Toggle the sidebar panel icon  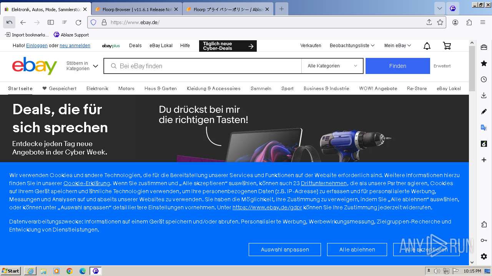coord(51,22)
